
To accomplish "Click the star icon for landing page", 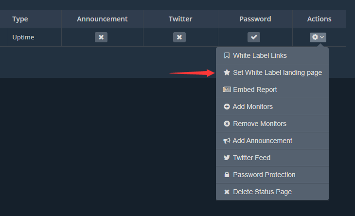I will 227,72.
